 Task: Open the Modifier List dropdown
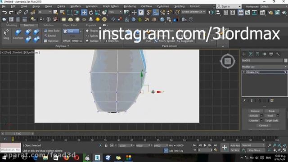[x=264, y=67]
